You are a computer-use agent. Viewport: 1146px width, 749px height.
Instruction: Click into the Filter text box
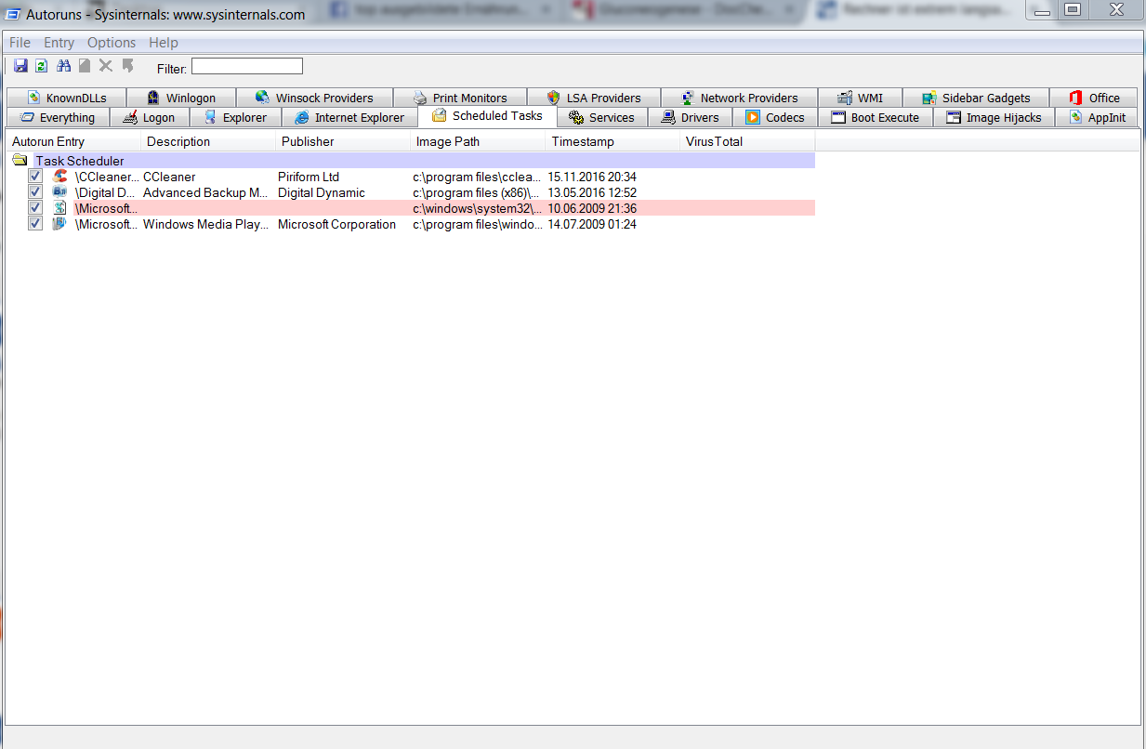pyautogui.click(x=247, y=66)
